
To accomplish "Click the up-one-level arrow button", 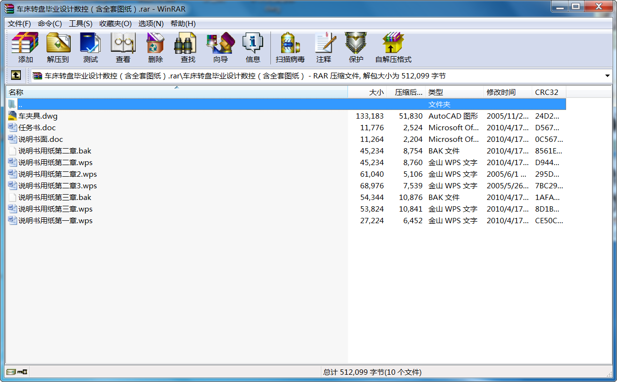I will 16,76.
